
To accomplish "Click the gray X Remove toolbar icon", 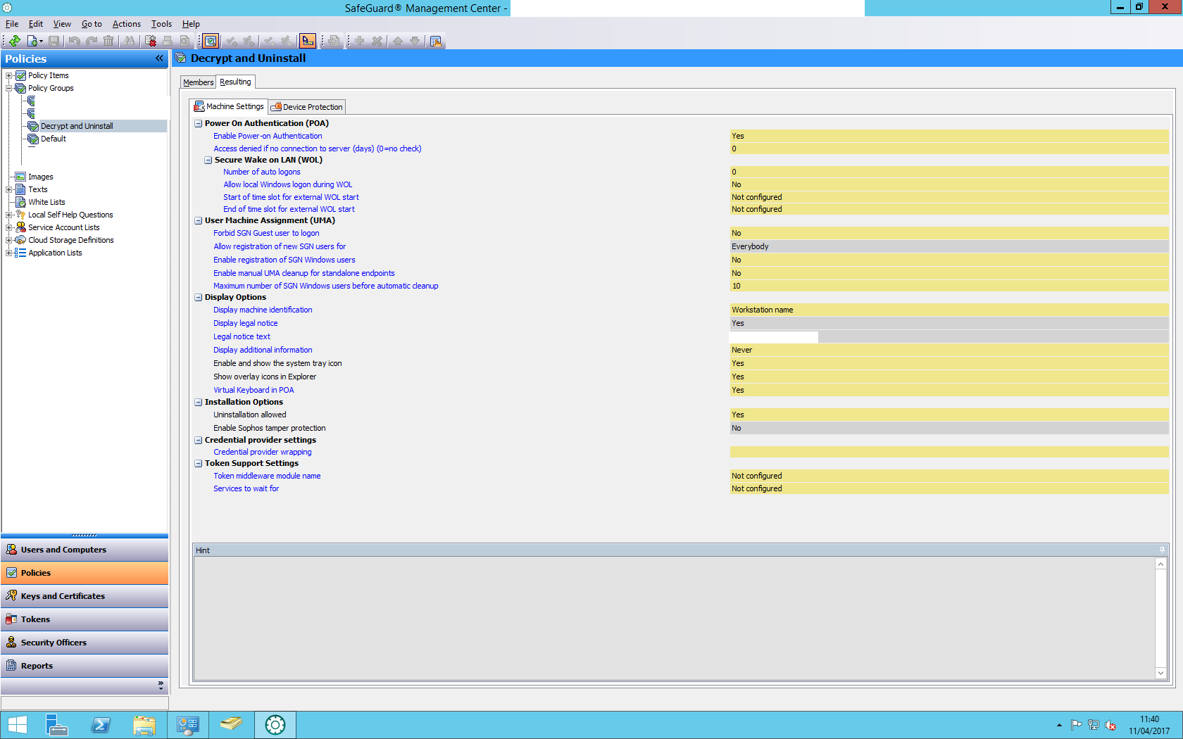I will coord(377,41).
